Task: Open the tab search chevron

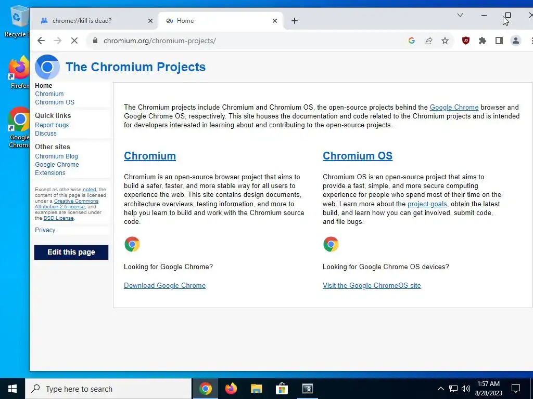Action: (460, 15)
